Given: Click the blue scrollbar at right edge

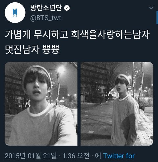Looking at the screenshot, I should (157, 17).
